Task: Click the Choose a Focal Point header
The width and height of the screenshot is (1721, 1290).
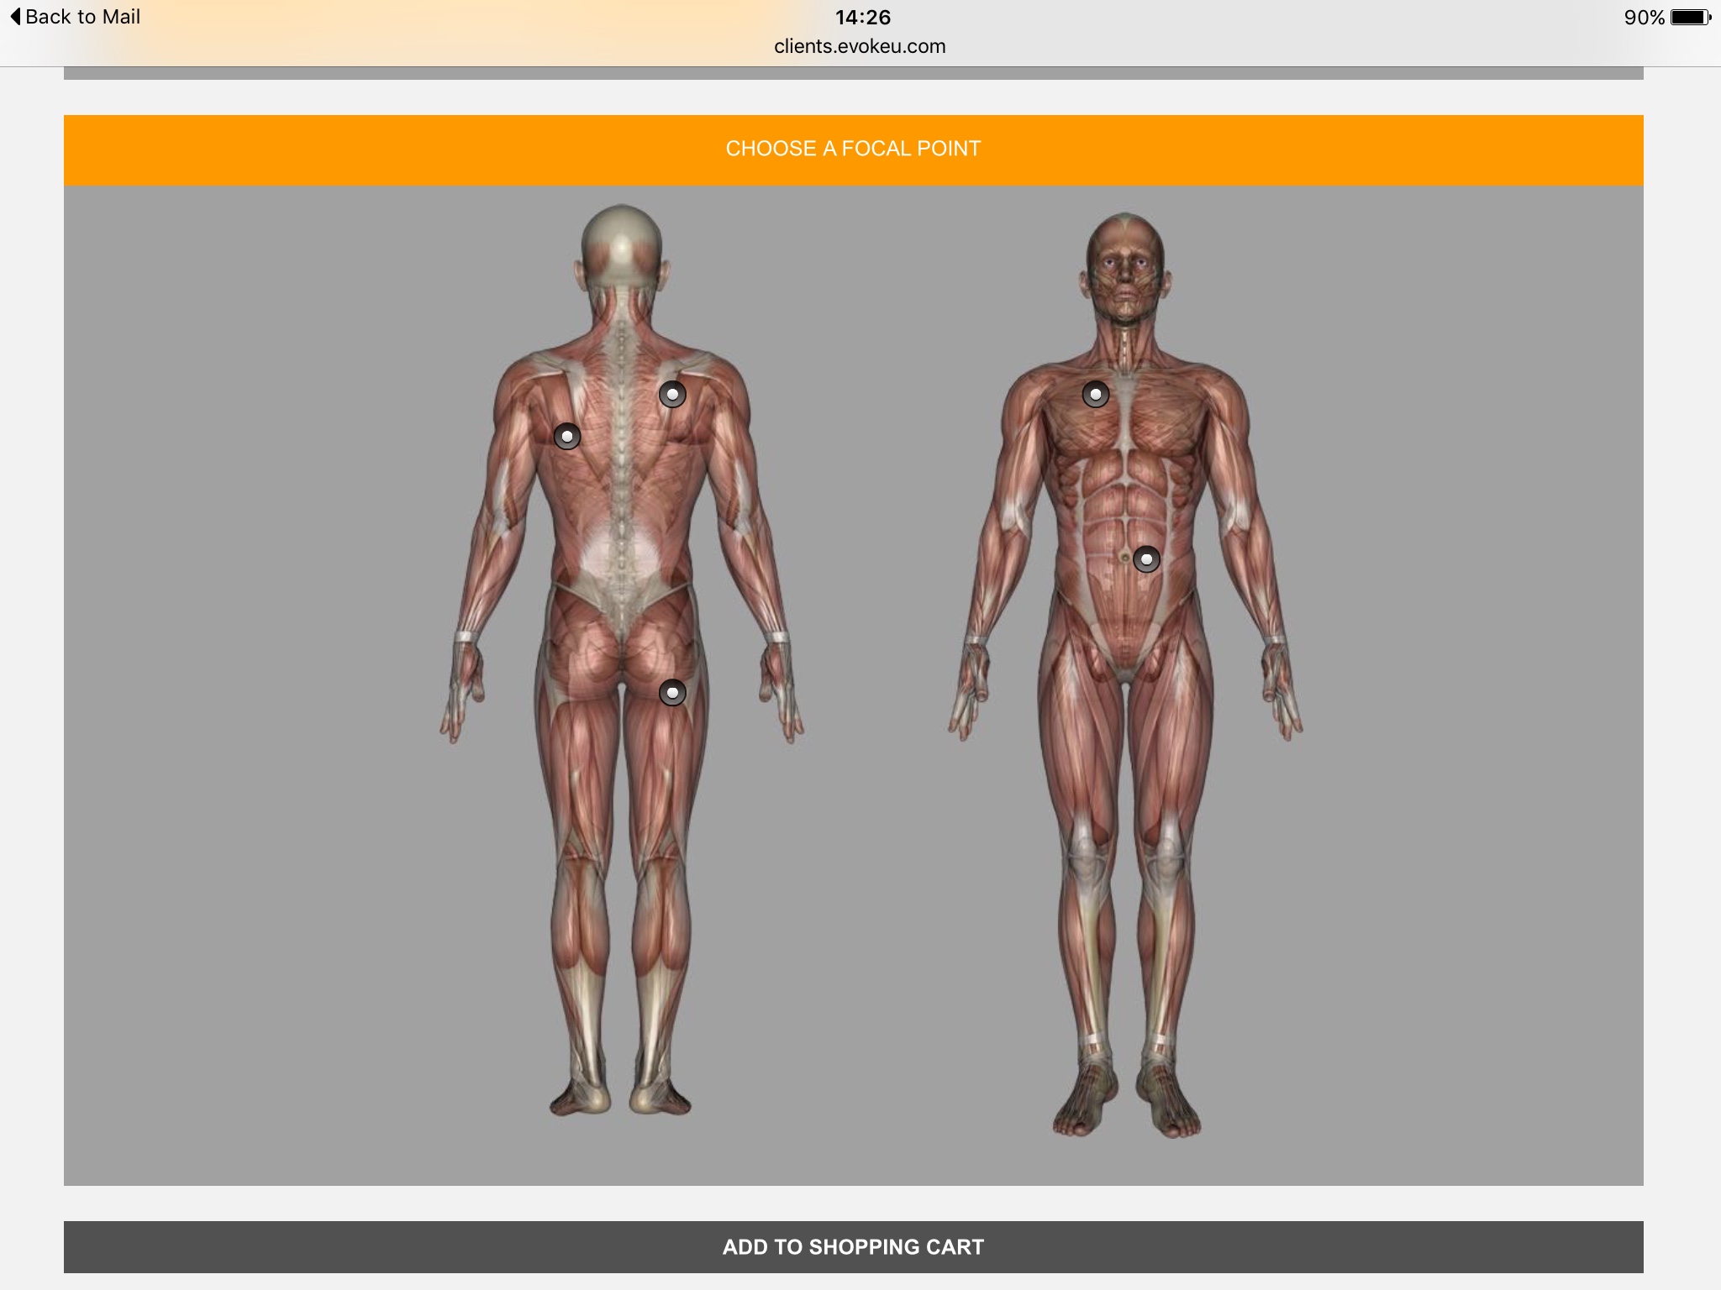Action: pos(853,149)
